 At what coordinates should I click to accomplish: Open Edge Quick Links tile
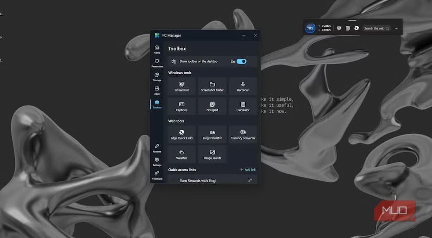click(x=182, y=135)
